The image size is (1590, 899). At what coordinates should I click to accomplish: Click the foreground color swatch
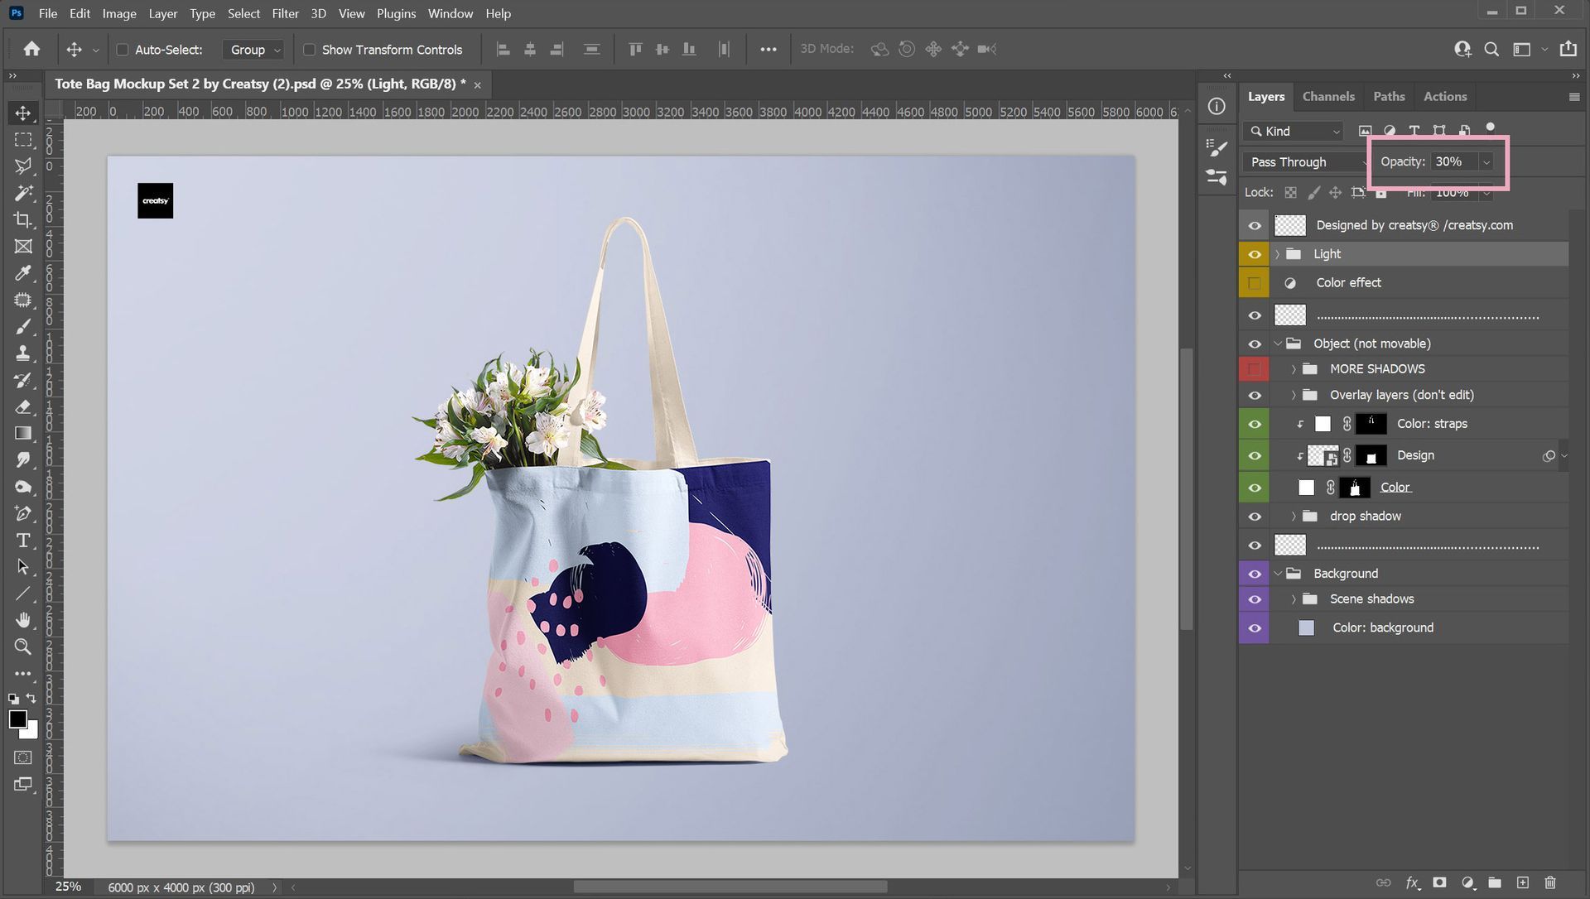[x=17, y=719]
